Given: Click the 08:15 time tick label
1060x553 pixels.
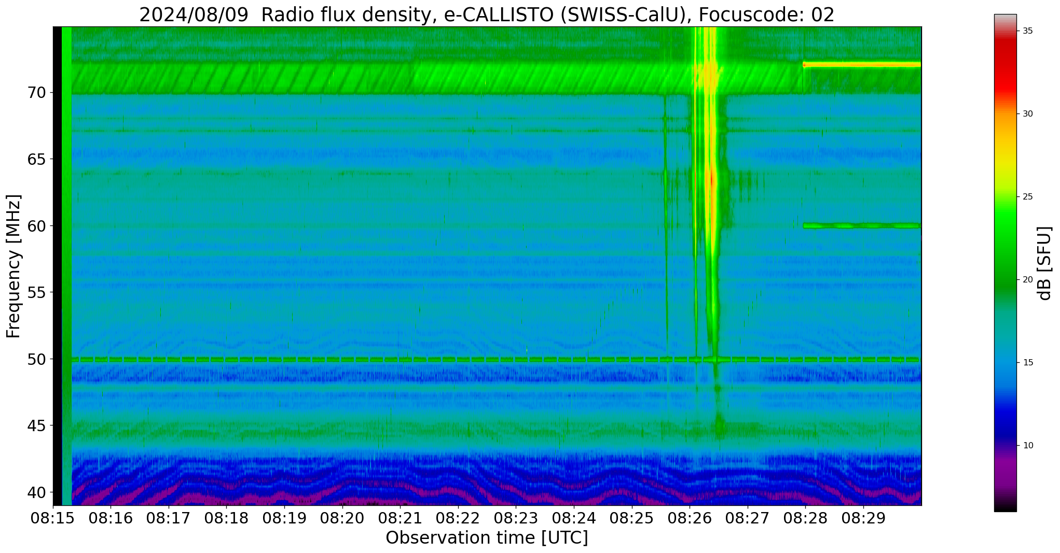Looking at the screenshot, I should tap(53, 518).
